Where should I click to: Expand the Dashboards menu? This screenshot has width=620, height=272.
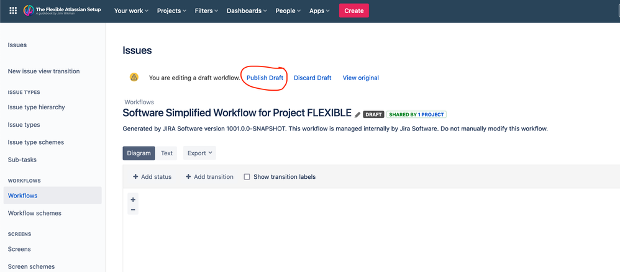click(247, 11)
